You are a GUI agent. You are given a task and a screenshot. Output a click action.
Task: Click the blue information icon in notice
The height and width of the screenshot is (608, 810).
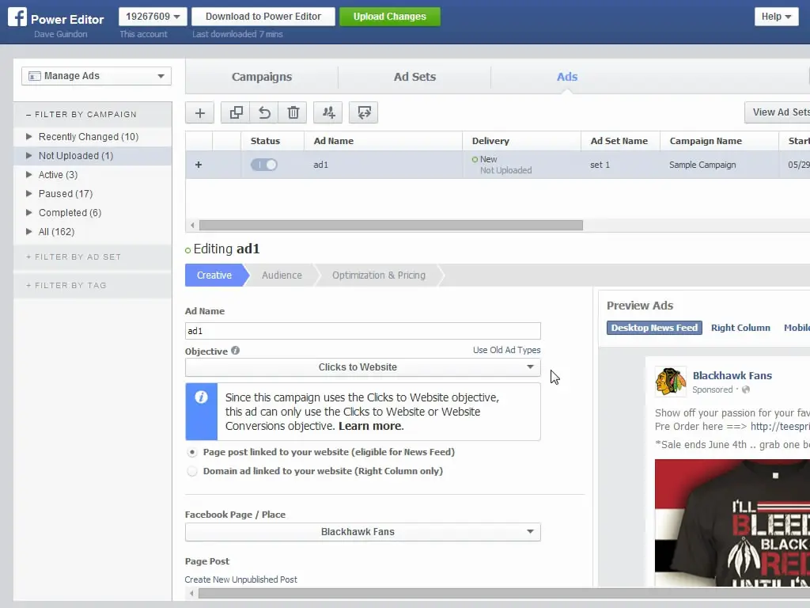pyautogui.click(x=202, y=397)
